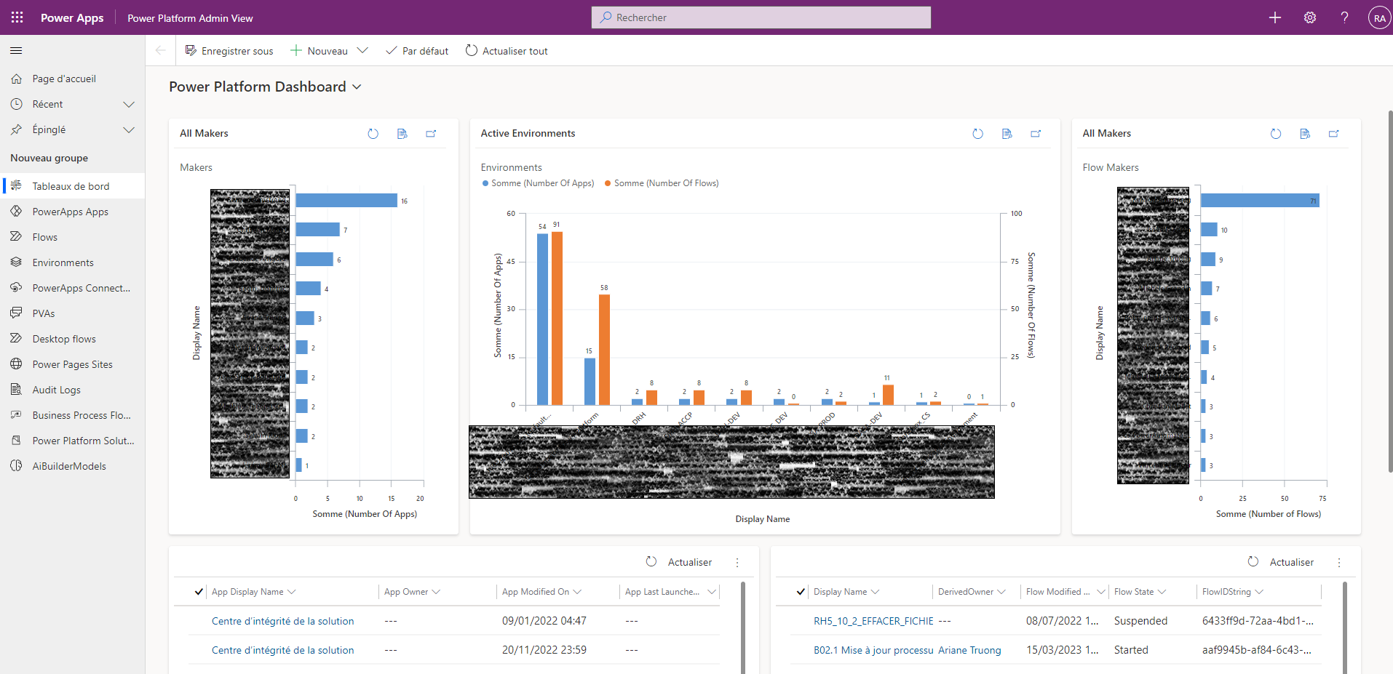This screenshot has height=674, width=1393.
Task: Open App Last Launched column menu
Action: (x=711, y=592)
